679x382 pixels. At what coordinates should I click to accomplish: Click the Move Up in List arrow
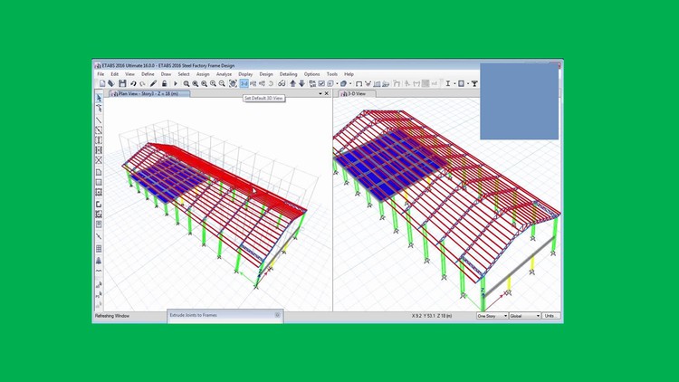tap(292, 83)
